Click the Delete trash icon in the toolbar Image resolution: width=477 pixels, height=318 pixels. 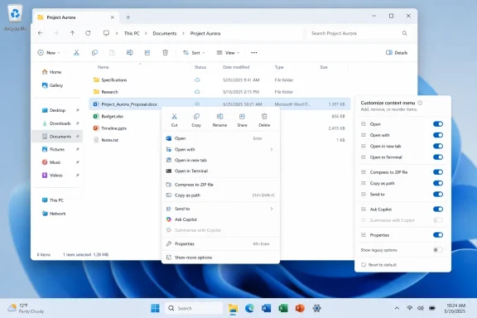pyautogui.click(x=165, y=53)
